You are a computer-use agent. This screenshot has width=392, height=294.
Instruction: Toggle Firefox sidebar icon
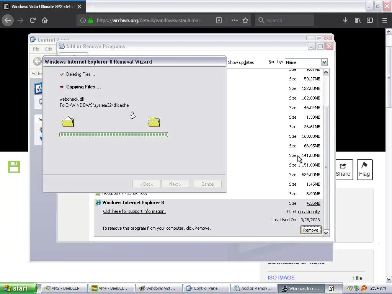pos(370,20)
